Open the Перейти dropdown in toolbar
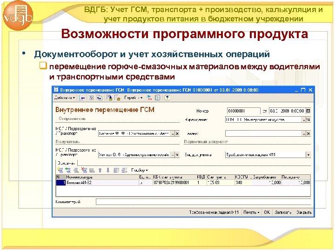 134,98
